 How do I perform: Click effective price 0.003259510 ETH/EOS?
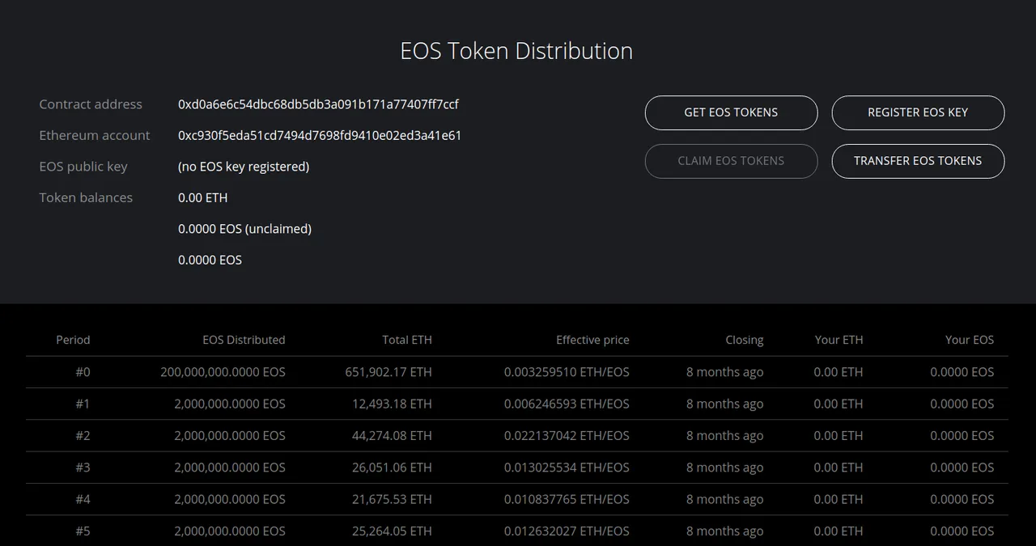(x=567, y=372)
